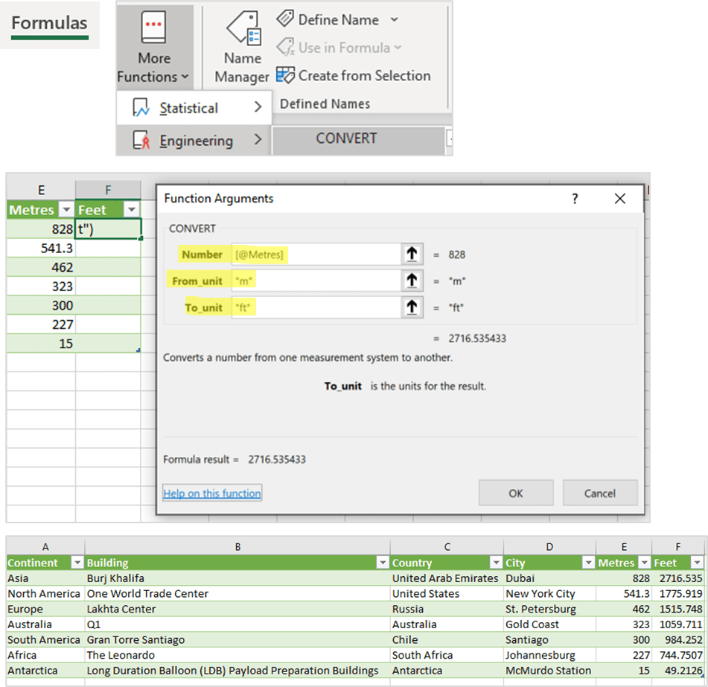
Task: Collapse dialog via To_unit range selector arrow
Action: [x=412, y=307]
